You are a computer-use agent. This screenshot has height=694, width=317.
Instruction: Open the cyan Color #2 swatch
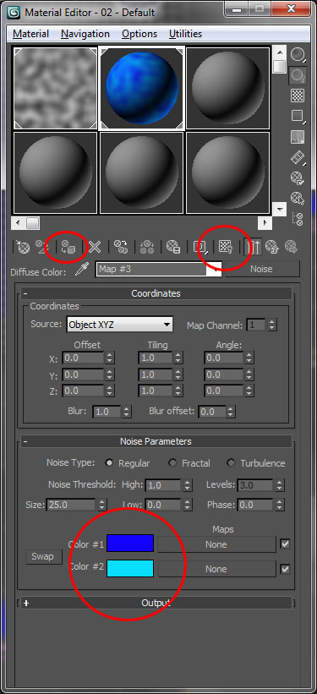click(x=130, y=568)
